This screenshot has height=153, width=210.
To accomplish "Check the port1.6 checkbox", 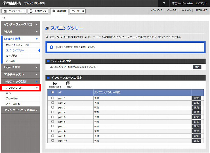I will (x=52, y=122).
